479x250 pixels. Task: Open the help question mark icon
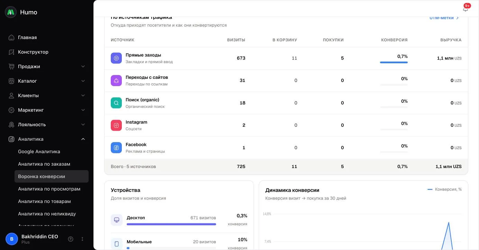71,239
